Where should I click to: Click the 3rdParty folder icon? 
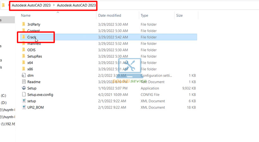coord(24,24)
